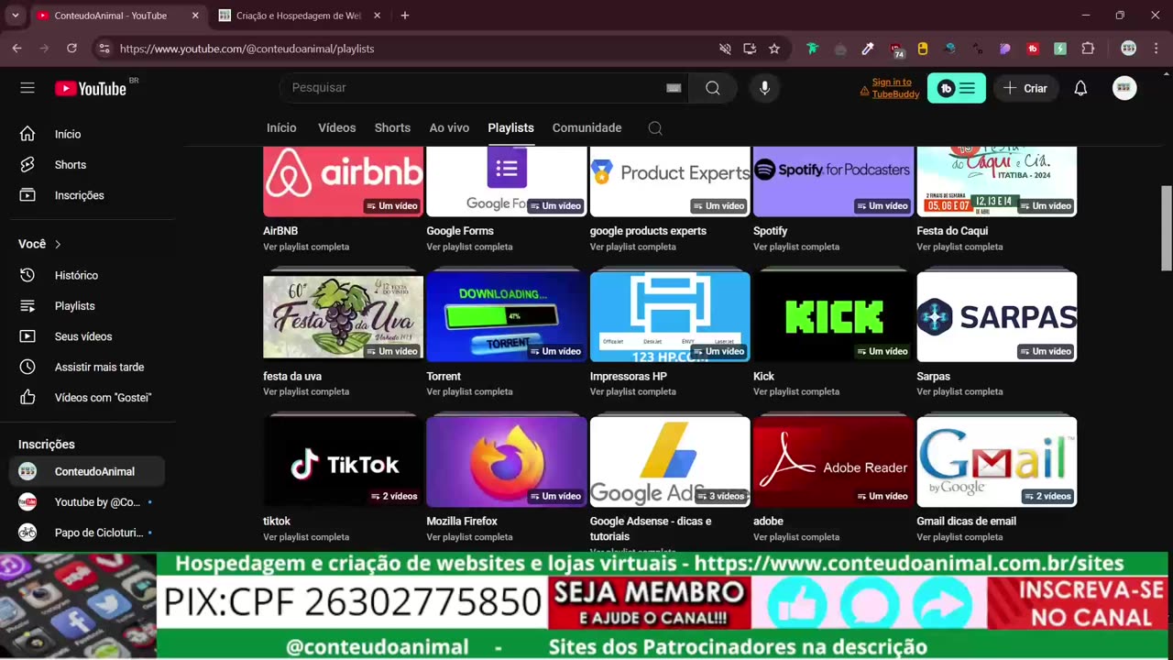This screenshot has height=660, width=1173.
Task: Open Youtube by @Co... subscription
Action: [x=88, y=502]
